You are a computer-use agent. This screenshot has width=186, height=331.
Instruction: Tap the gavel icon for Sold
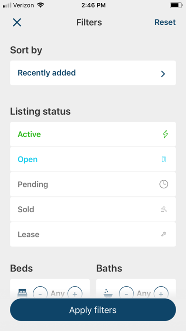(x=164, y=209)
